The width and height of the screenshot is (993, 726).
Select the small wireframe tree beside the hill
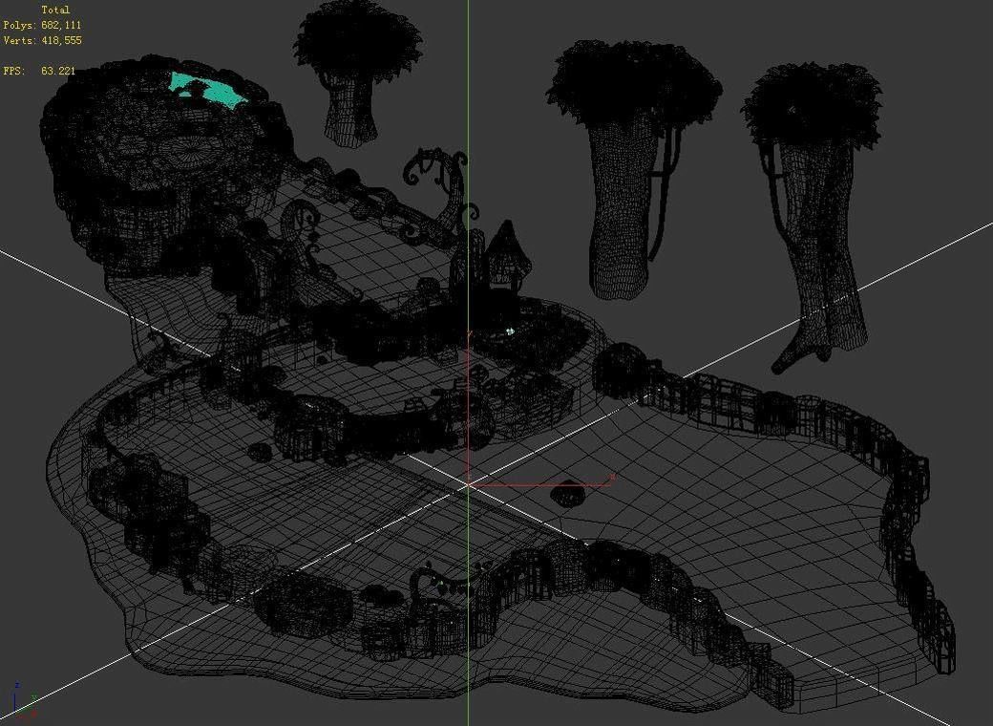356,73
